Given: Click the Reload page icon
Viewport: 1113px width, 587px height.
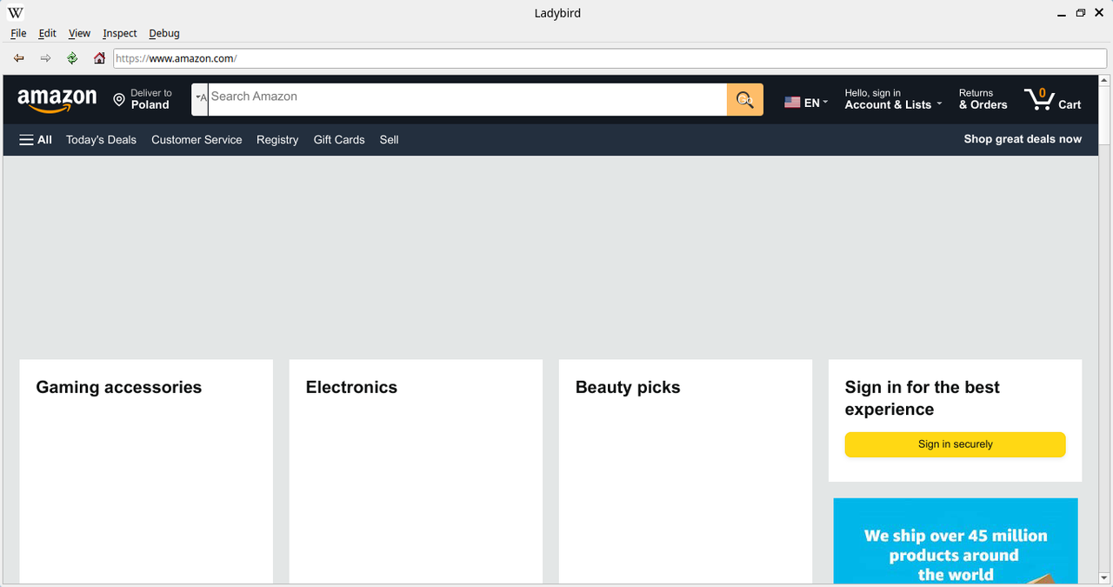Looking at the screenshot, I should 72,58.
